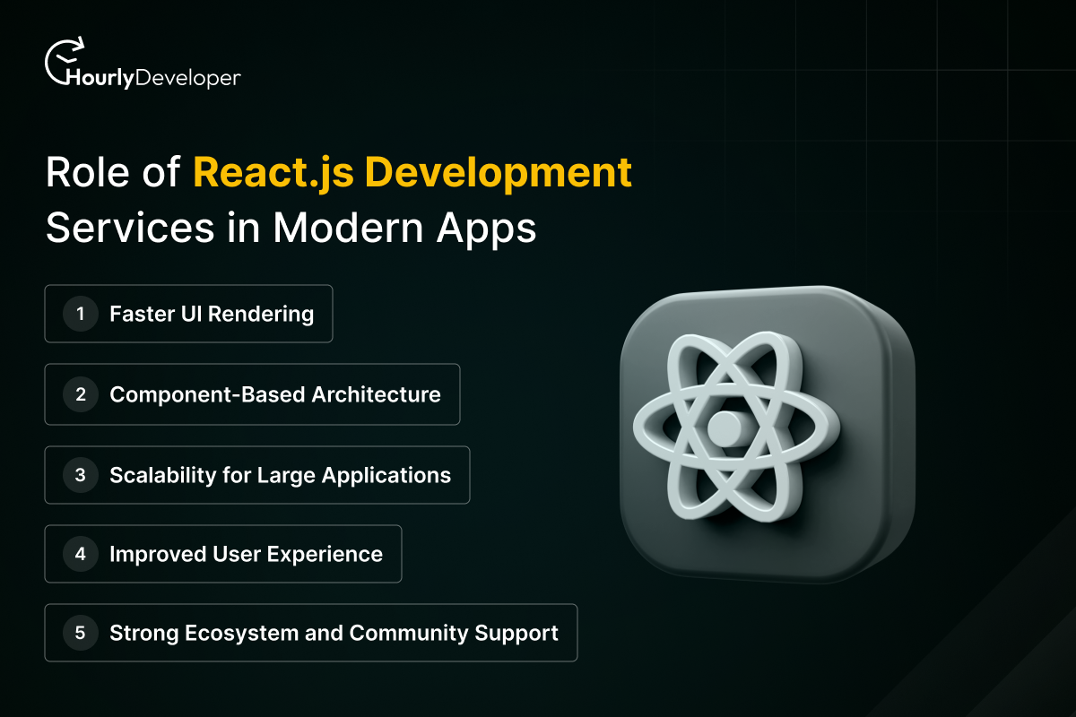The height and width of the screenshot is (717, 1076).
Task: Click the number 2 circle badge
Action: [x=80, y=394]
